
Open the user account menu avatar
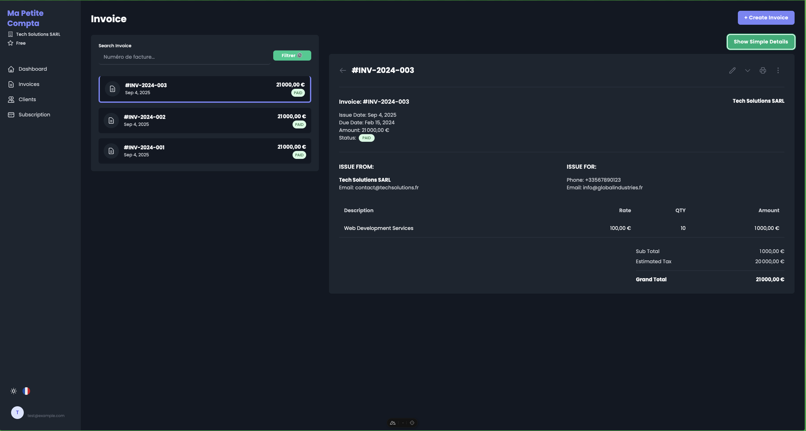pyautogui.click(x=17, y=413)
